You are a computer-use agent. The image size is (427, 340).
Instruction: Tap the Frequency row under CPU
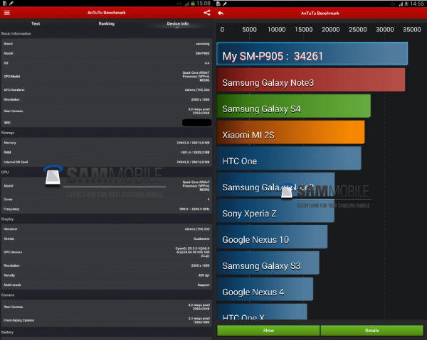(107, 209)
